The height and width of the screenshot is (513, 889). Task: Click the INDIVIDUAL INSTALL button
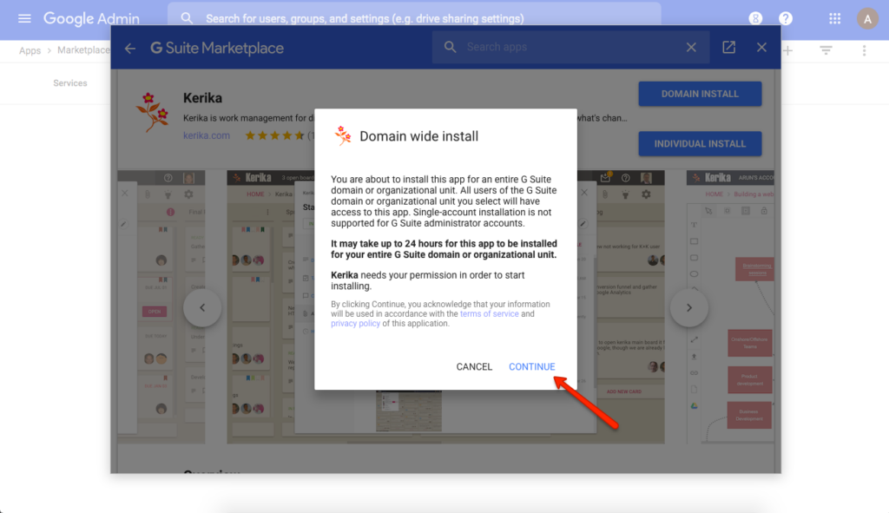(x=700, y=144)
